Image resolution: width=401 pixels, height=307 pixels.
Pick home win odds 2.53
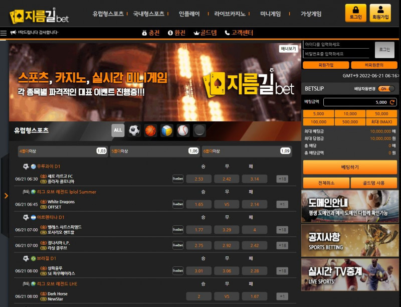point(199,179)
